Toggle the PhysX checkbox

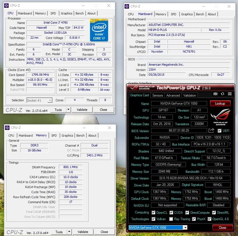pos(194,219)
